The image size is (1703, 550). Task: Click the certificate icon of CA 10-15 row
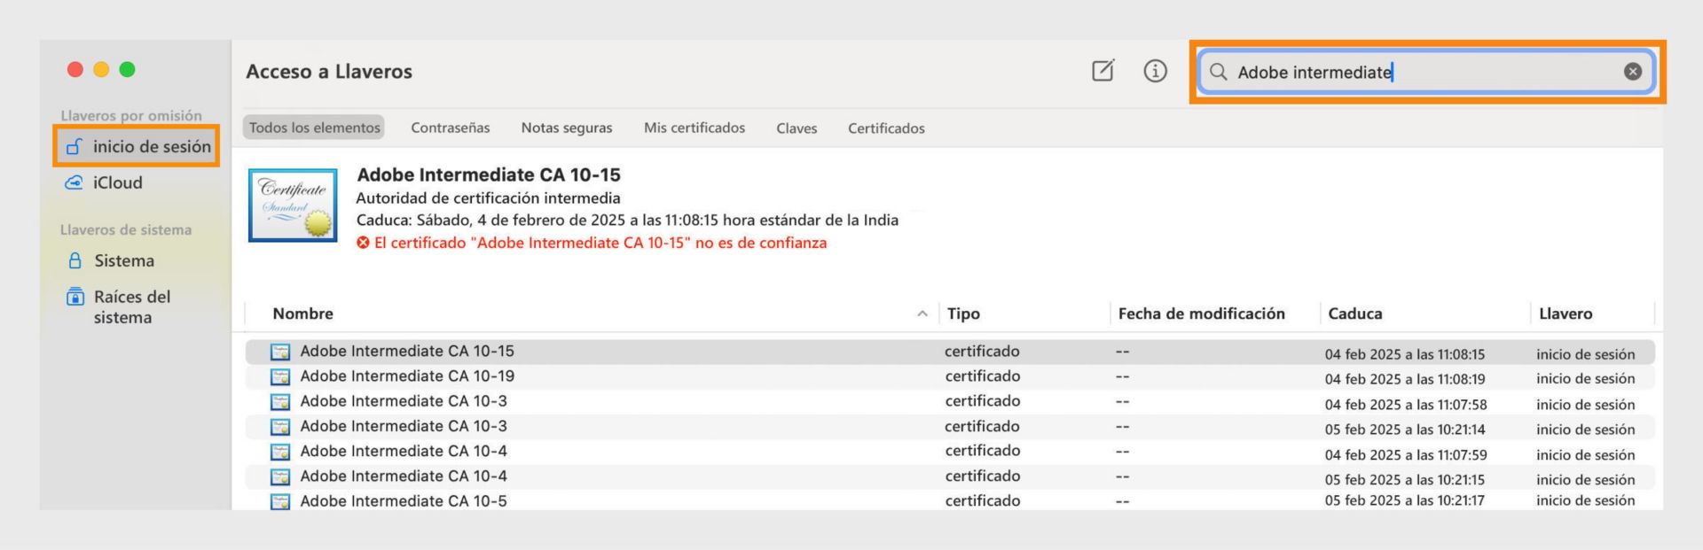(x=280, y=352)
